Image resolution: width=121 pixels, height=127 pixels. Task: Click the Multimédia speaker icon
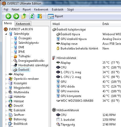pos(10,92)
